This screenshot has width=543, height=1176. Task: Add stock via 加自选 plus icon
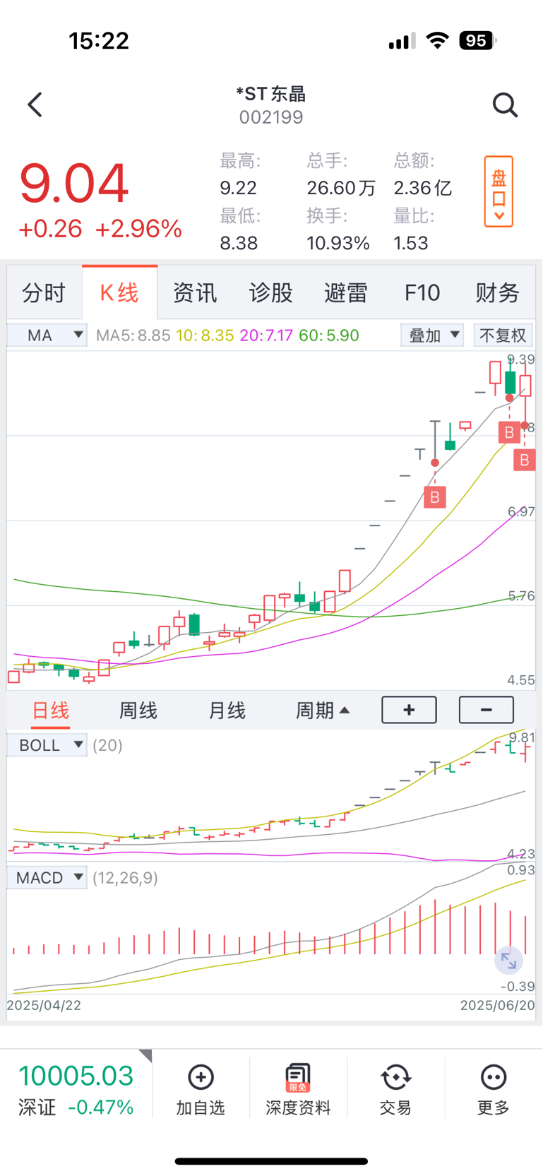pyautogui.click(x=201, y=1078)
